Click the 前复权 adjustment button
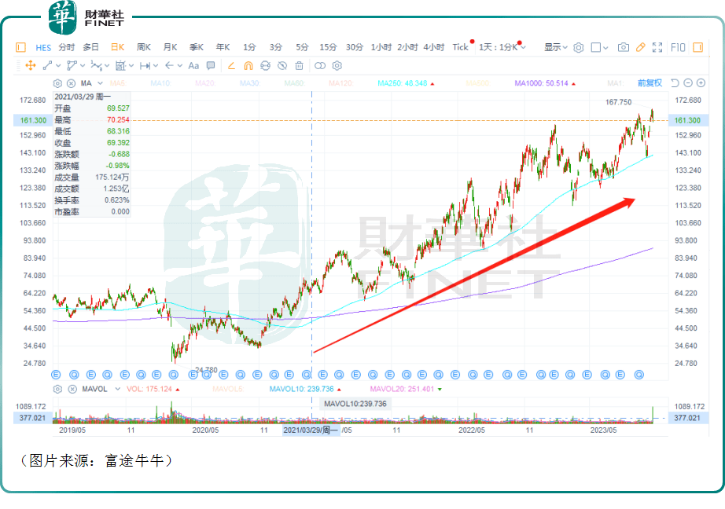Screen dimensions: 725x509 tap(650, 82)
